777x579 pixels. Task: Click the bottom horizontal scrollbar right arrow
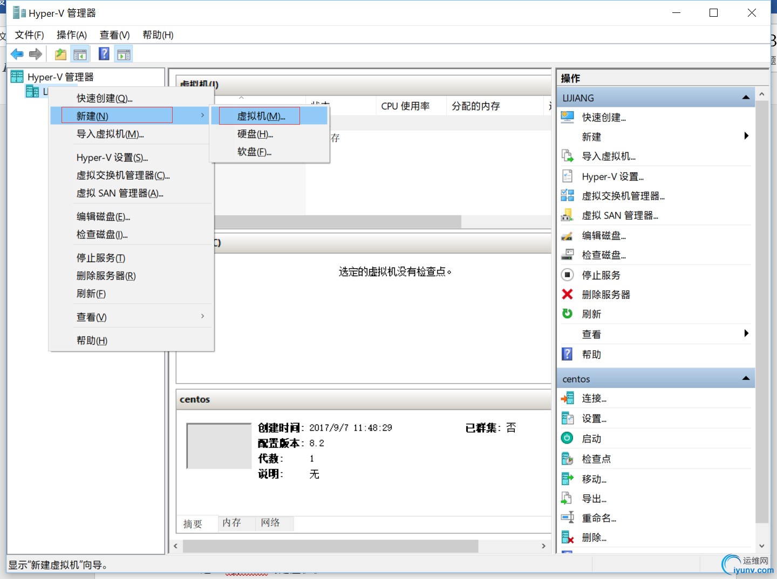(x=543, y=546)
